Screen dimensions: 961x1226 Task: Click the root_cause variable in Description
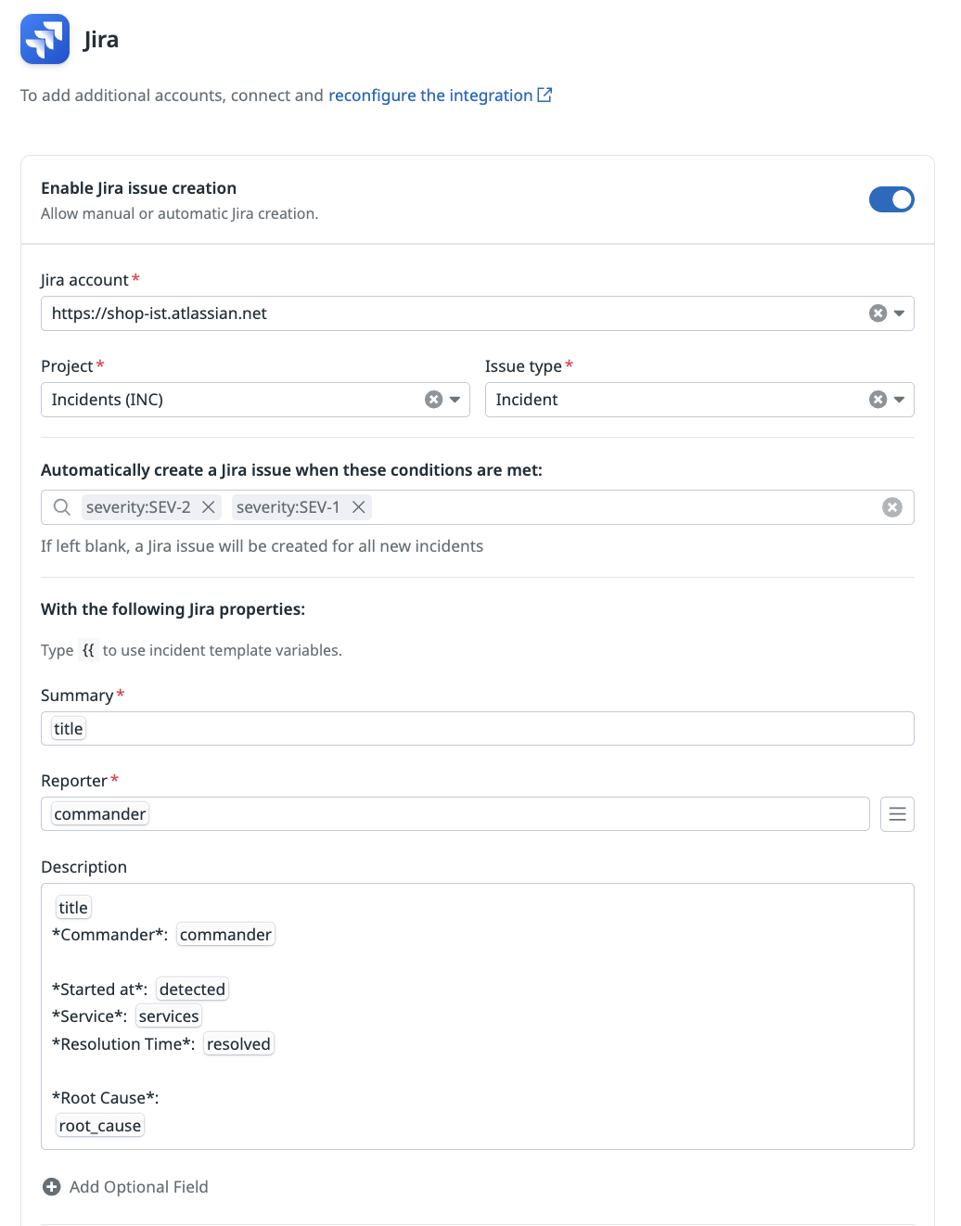click(100, 1126)
